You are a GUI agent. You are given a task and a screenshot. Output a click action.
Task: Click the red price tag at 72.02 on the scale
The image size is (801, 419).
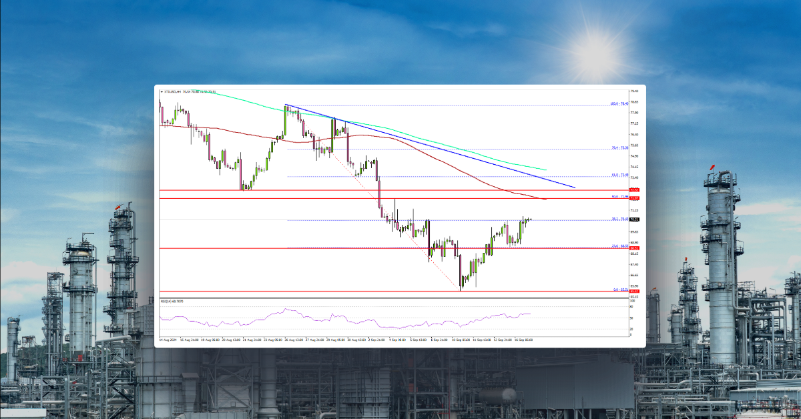point(634,189)
